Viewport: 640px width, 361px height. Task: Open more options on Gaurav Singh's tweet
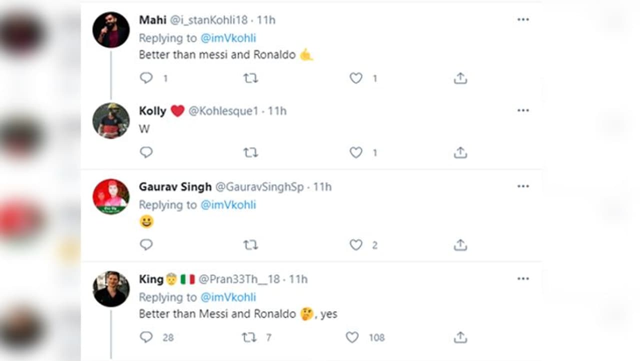523,186
